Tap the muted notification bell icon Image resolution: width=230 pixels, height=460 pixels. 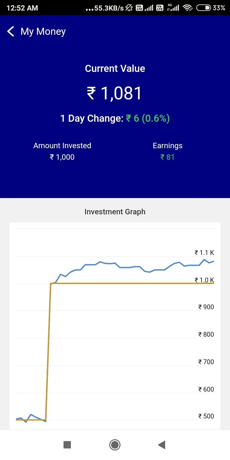pyautogui.click(x=129, y=8)
